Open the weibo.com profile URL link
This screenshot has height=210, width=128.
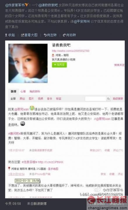pos(71,51)
